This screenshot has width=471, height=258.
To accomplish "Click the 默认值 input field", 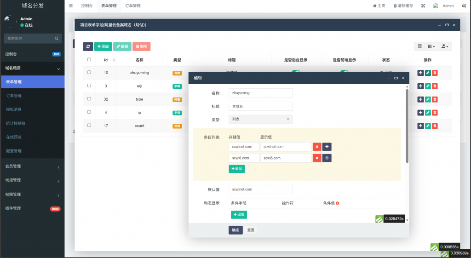I will click(260, 189).
